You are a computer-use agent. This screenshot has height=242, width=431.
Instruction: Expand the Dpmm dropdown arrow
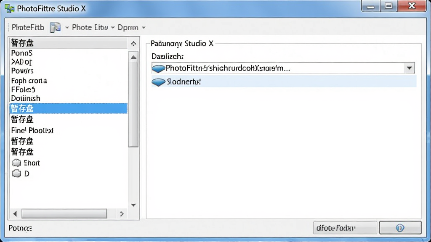(x=144, y=28)
